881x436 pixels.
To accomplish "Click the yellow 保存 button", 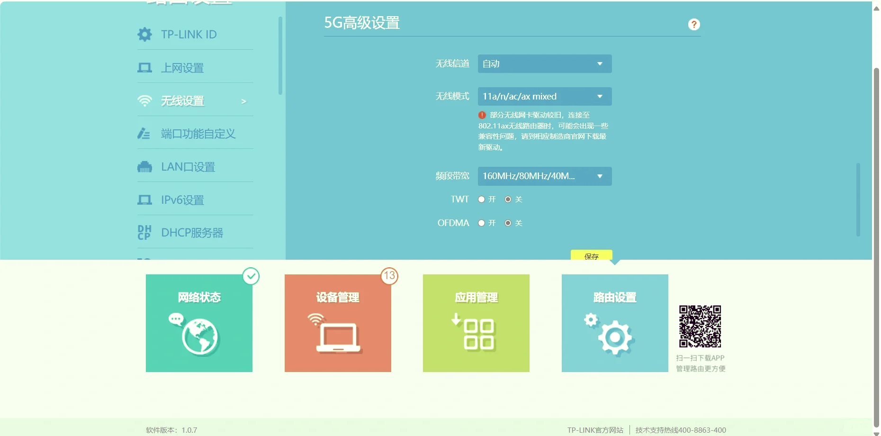I will click(592, 255).
